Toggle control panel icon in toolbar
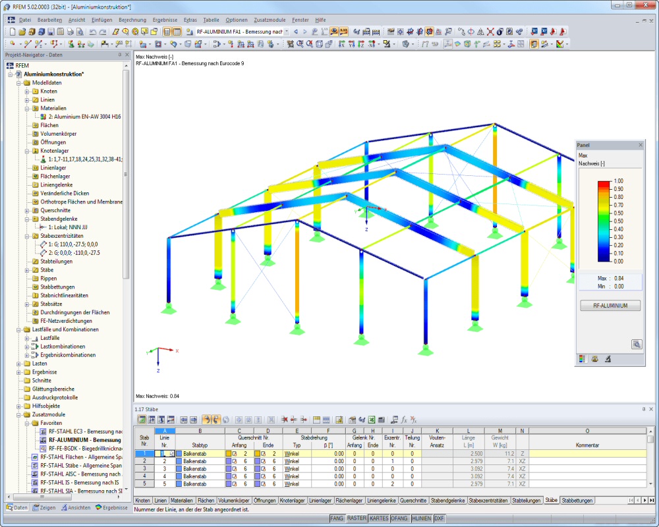 click(534, 43)
